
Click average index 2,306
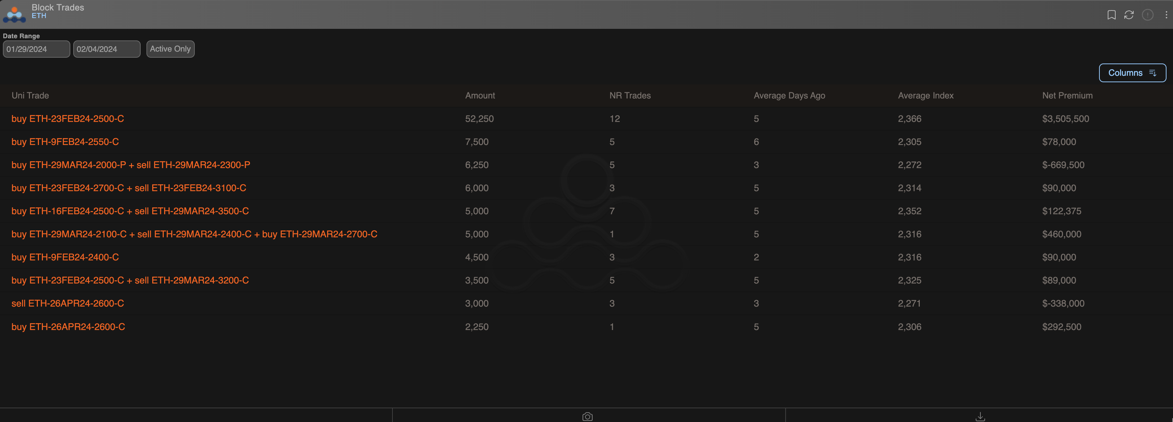coord(910,327)
